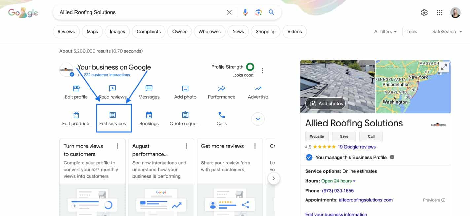The width and height of the screenshot is (470, 216).
Task: Open Messages chat icon
Action: (149, 89)
